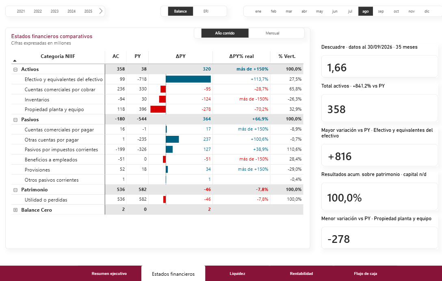
Task: Click the Descuadre card value 1,66
Action: (336, 67)
